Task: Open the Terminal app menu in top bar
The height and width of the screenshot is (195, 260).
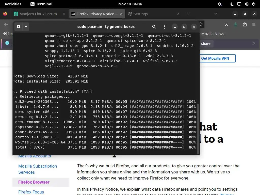Action: (x=41, y=4)
